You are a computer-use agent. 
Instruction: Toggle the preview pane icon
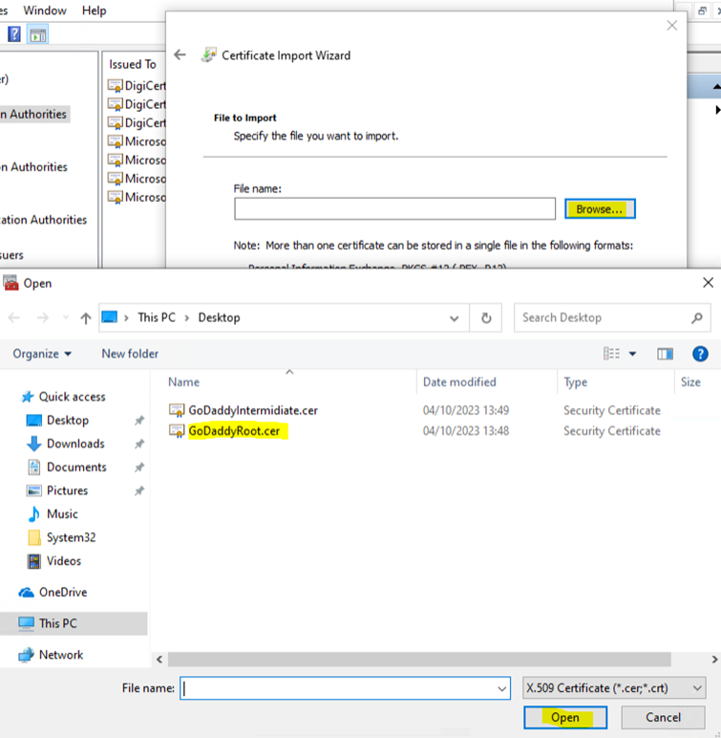[665, 354]
